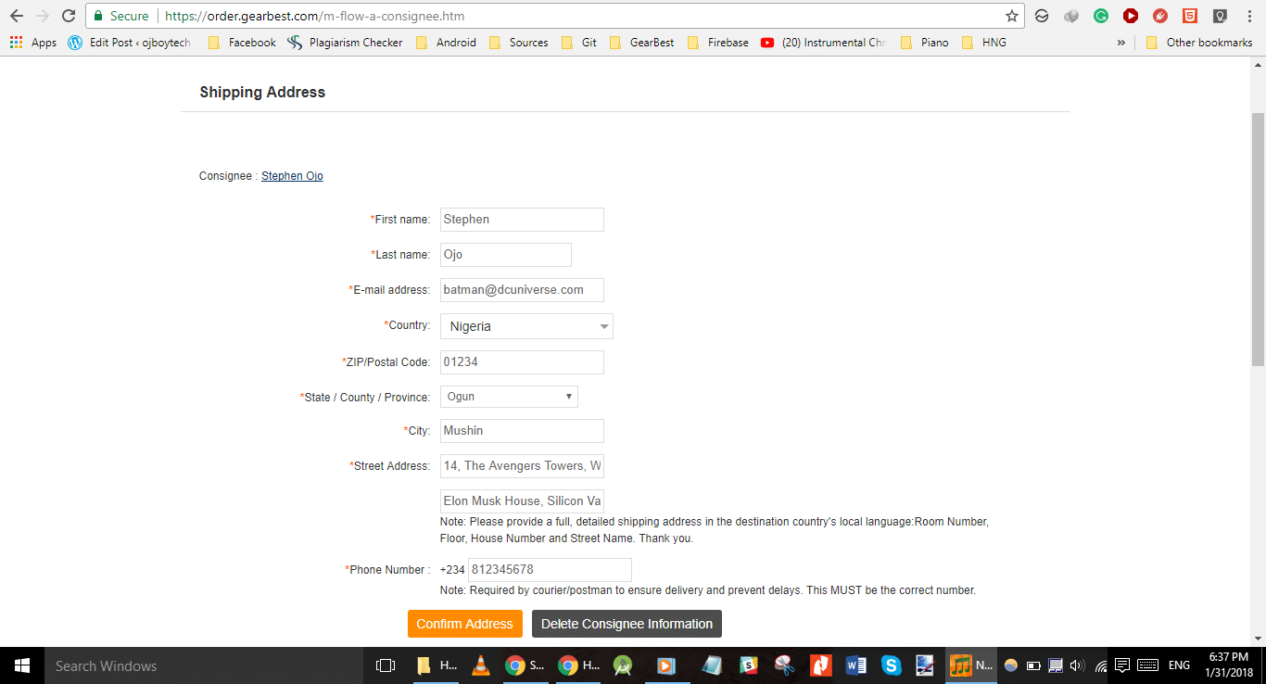This screenshot has width=1266, height=684.
Task: Open Skype from the taskbar
Action: coord(891,665)
